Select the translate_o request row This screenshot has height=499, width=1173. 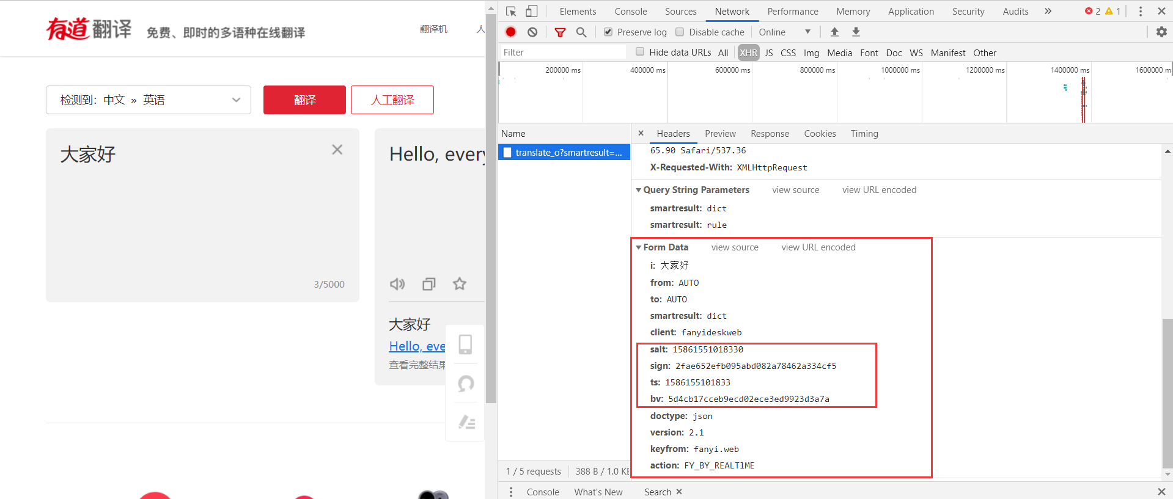pyautogui.click(x=564, y=152)
